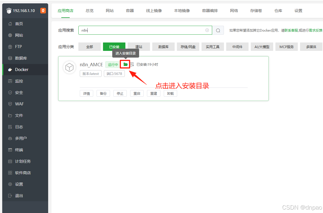Image resolution: width=323 pixels, height=213 pixels.
Task: Open 设置 in the left sidebar
Action: [25, 184]
